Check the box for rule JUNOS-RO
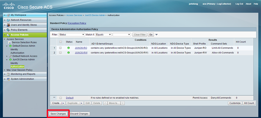261x118 pixels. pos(61,48)
